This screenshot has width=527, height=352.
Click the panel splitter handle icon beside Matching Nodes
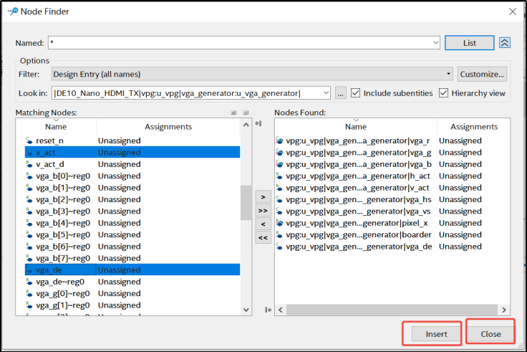(x=258, y=123)
